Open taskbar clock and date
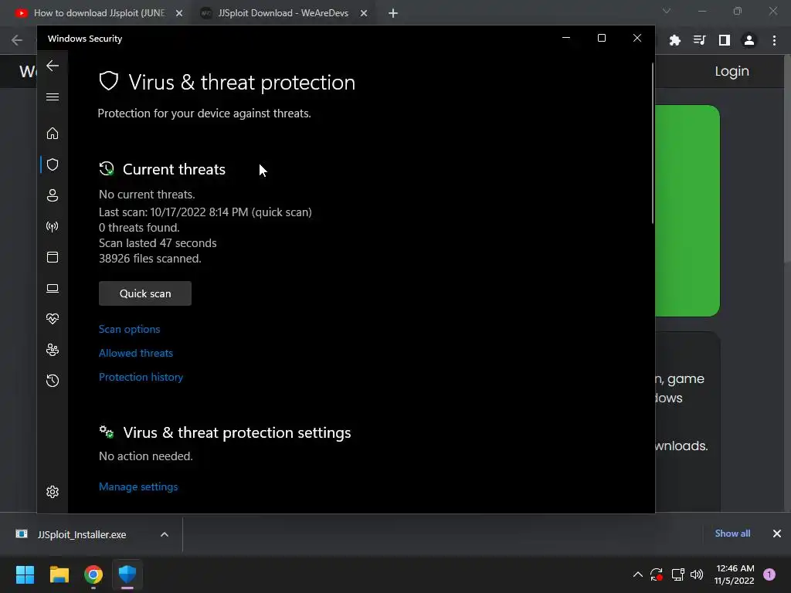The width and height of the screenshot is (791, 593). (x=735, y=574)
